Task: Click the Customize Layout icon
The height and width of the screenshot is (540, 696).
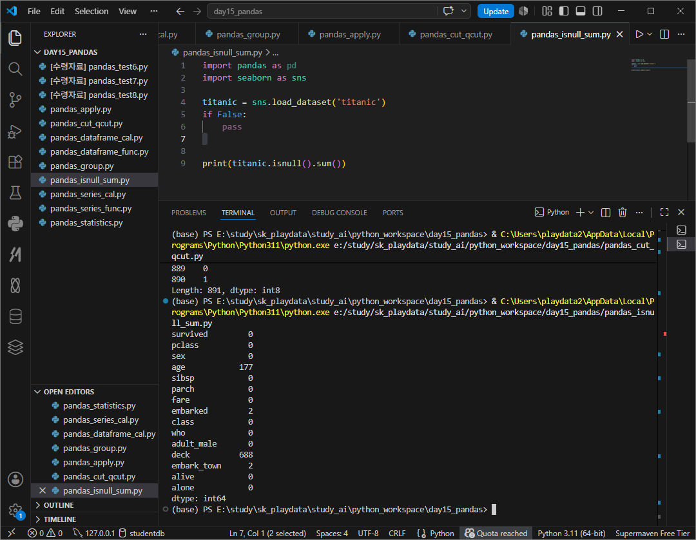Action: [547, 11]
